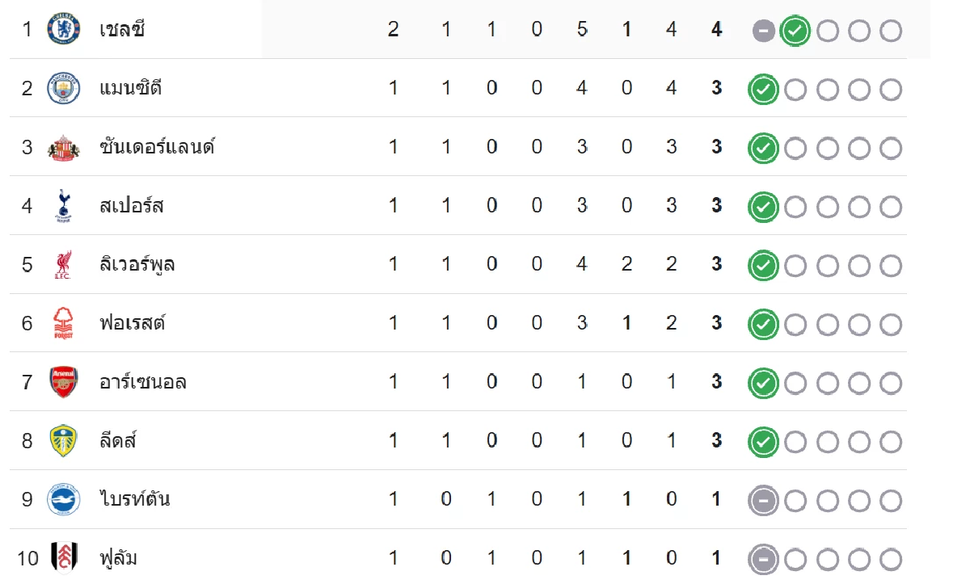
Task: Click the Arsenal club crest
Action: click(x=64, y=381)
